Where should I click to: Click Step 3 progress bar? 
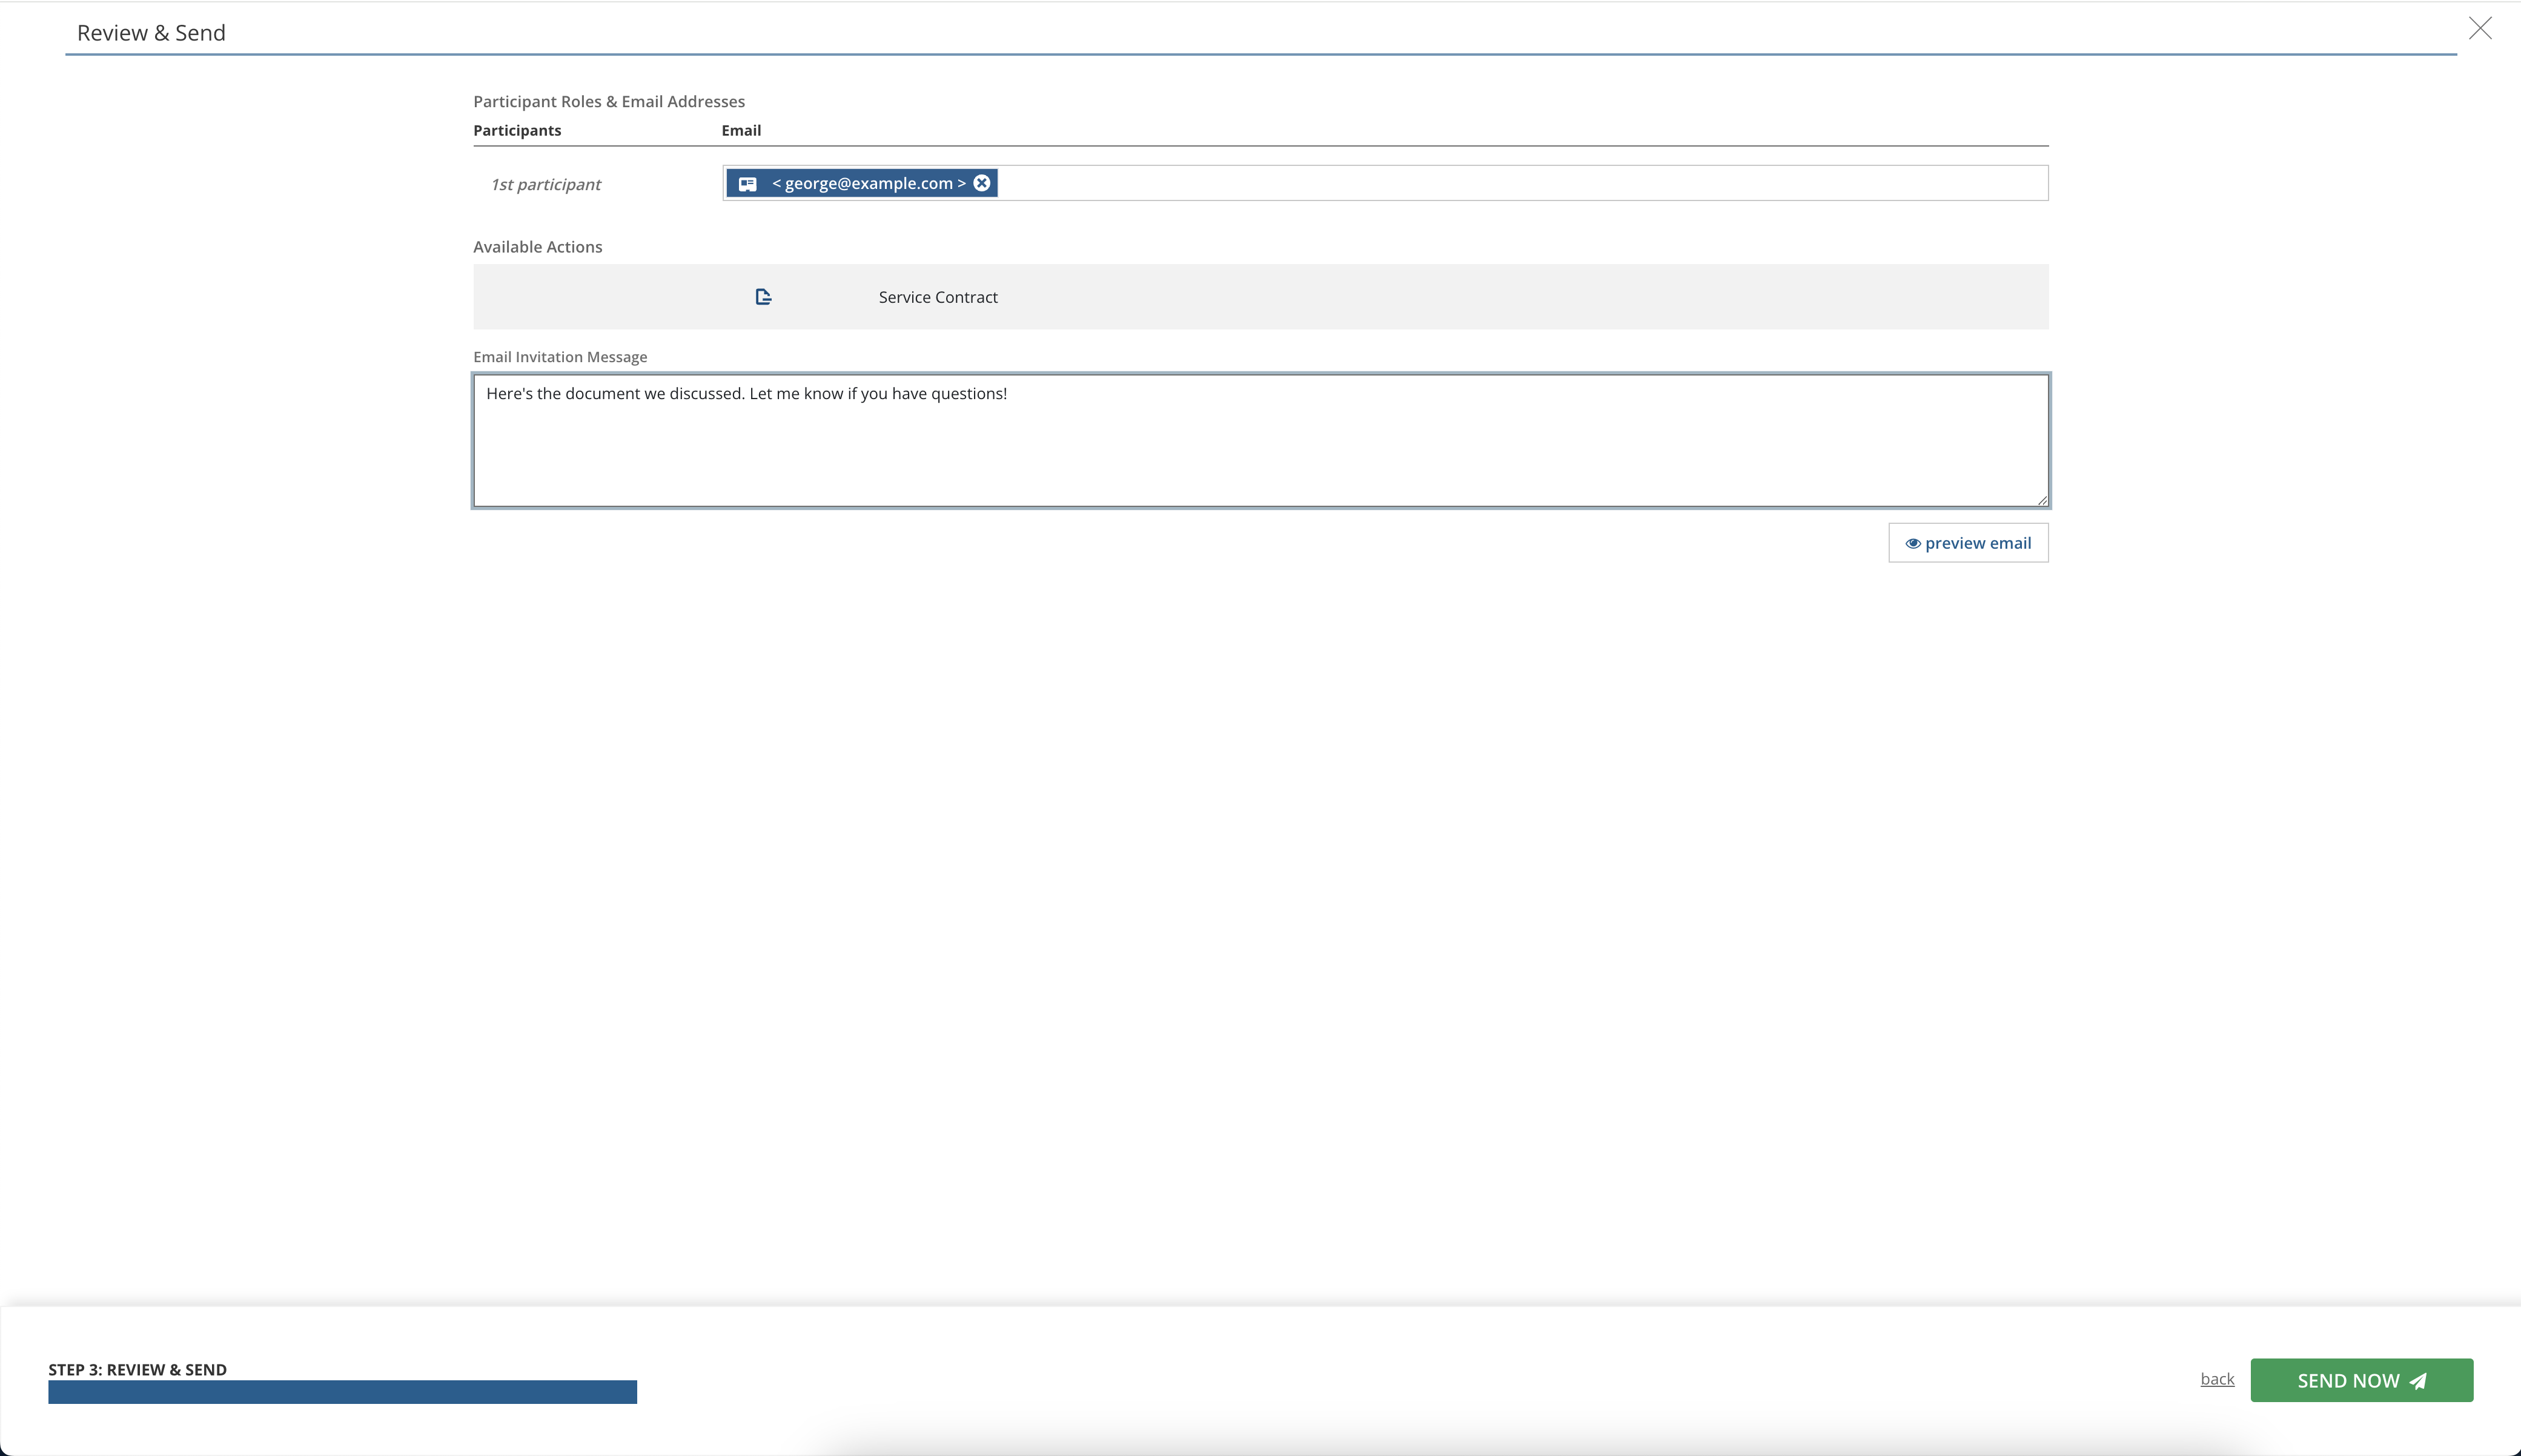(x=342, y=1392)
